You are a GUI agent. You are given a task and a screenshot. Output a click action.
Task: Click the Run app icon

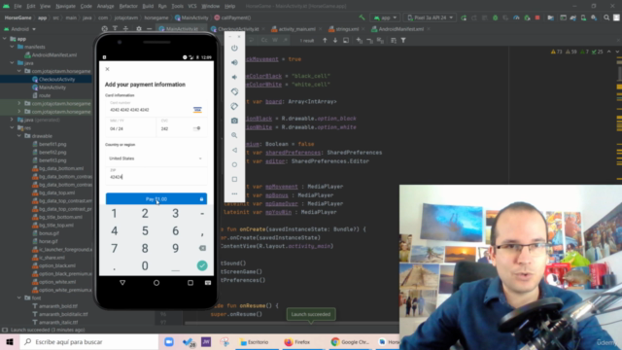point(464,17)
